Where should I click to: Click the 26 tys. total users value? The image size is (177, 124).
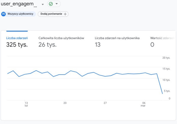click(x=47, y=45)
